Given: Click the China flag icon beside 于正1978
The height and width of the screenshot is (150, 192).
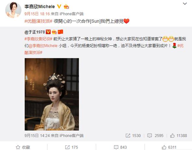Looking at the screenshot, I should pos(60,32).
